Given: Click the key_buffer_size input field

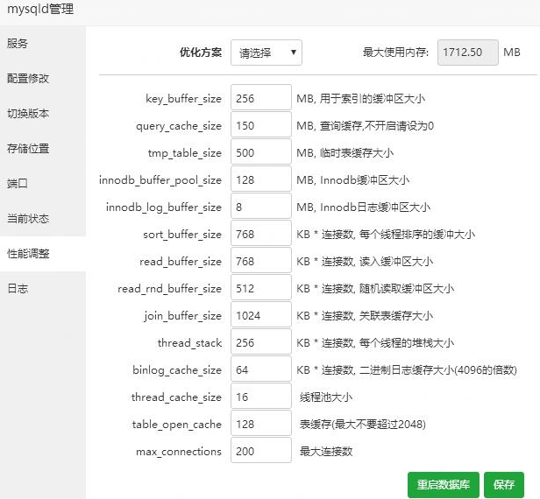Looking at the screenshot, I should [x=260, y=98].
